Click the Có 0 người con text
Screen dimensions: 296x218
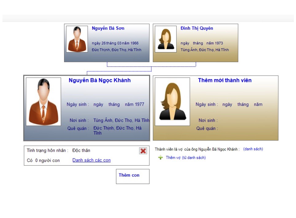[43, 160]
